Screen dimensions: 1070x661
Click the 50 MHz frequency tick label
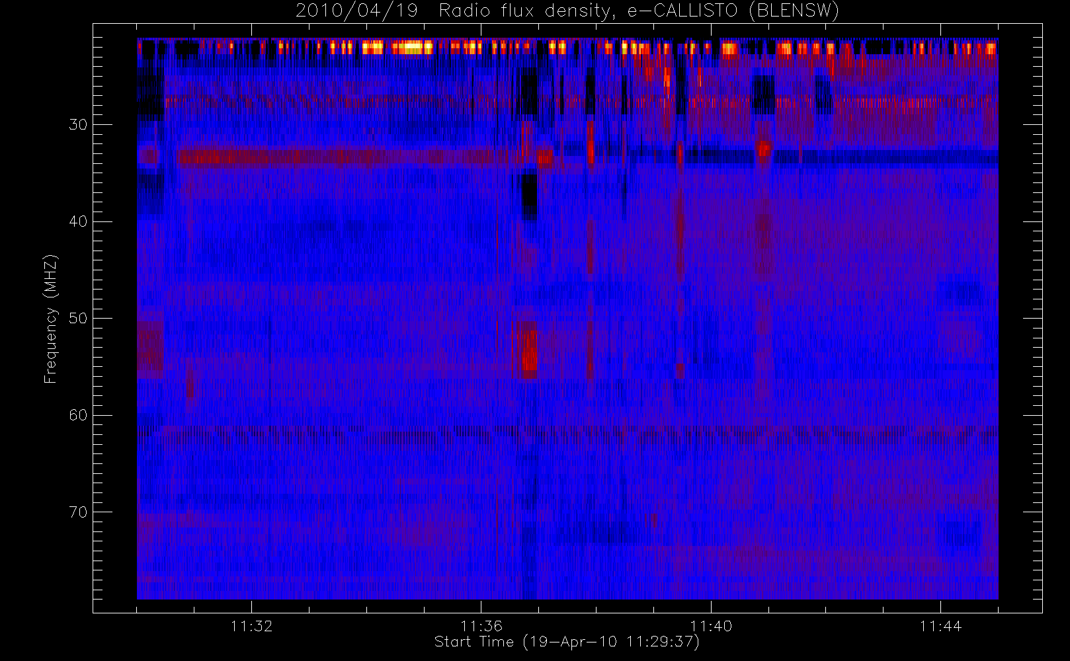point(78,319)
